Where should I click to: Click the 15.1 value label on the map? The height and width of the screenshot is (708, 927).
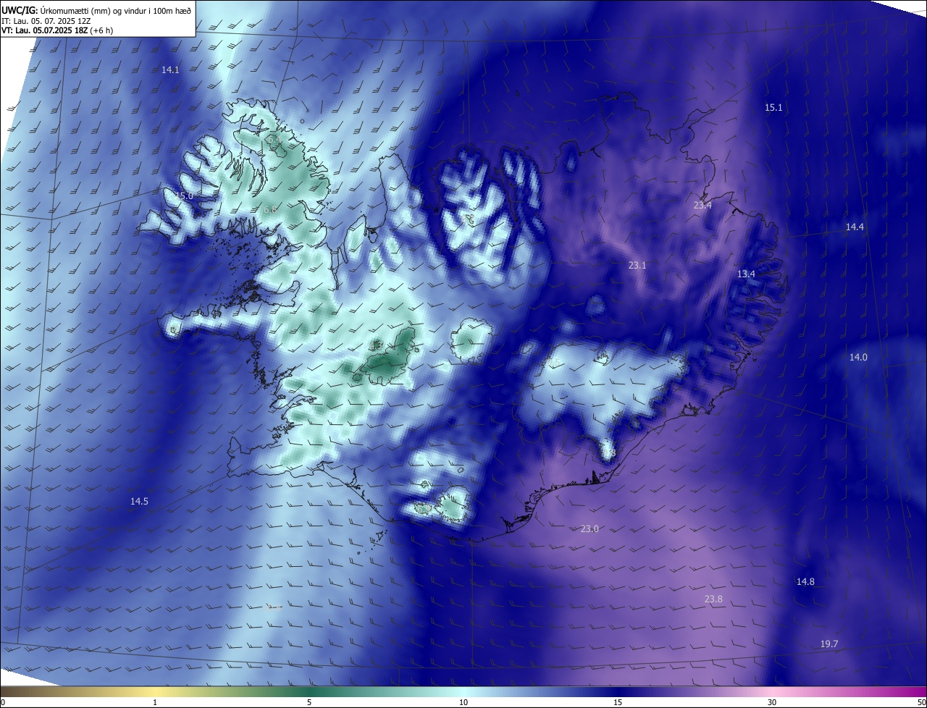[773, 107]
